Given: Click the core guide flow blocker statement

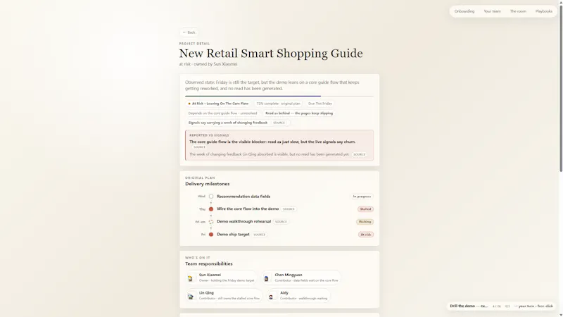Looking at the screenshot, I should [272, 142].
